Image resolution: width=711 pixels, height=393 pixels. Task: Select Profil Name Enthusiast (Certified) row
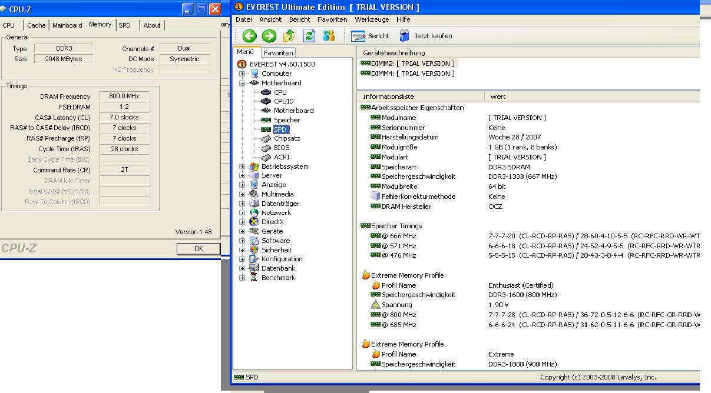[x=529, y=285]
